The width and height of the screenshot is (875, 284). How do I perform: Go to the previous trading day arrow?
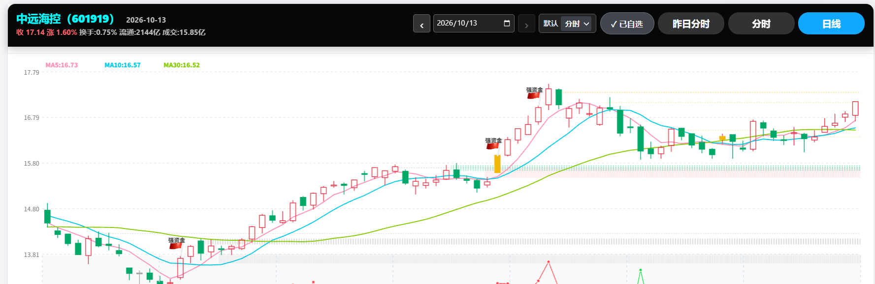pyautogui.click(x=421, y=24)
